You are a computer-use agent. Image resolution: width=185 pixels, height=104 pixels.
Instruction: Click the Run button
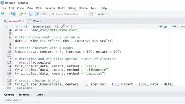(x=163, y=27)
